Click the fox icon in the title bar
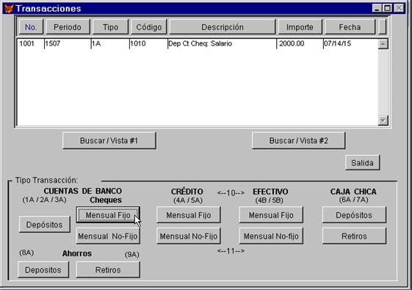412x290 pixels. tap(9, 8)
